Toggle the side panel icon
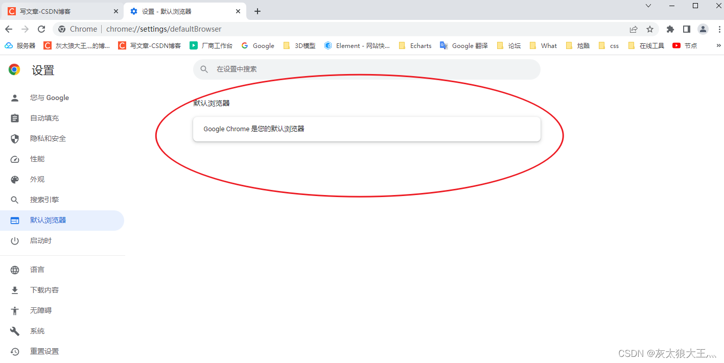This screenshot has height=363, width=724. coord(687,29)
